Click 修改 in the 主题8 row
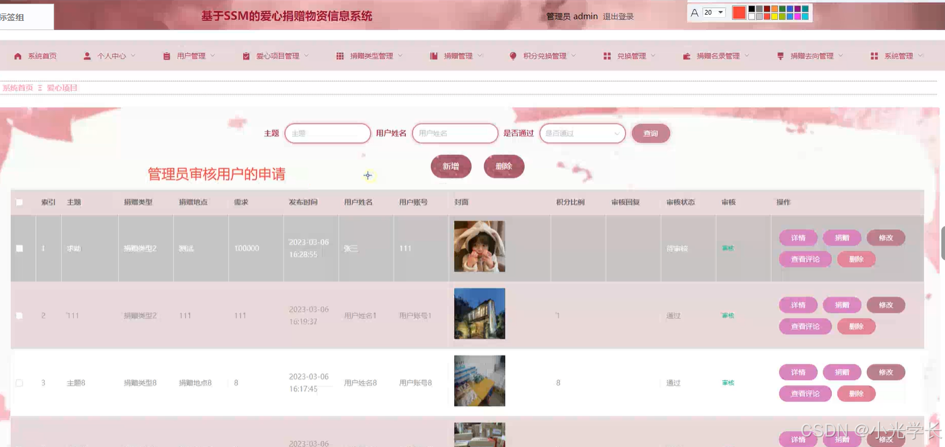Viewport: 945px width, 447px height. point(885,372)
